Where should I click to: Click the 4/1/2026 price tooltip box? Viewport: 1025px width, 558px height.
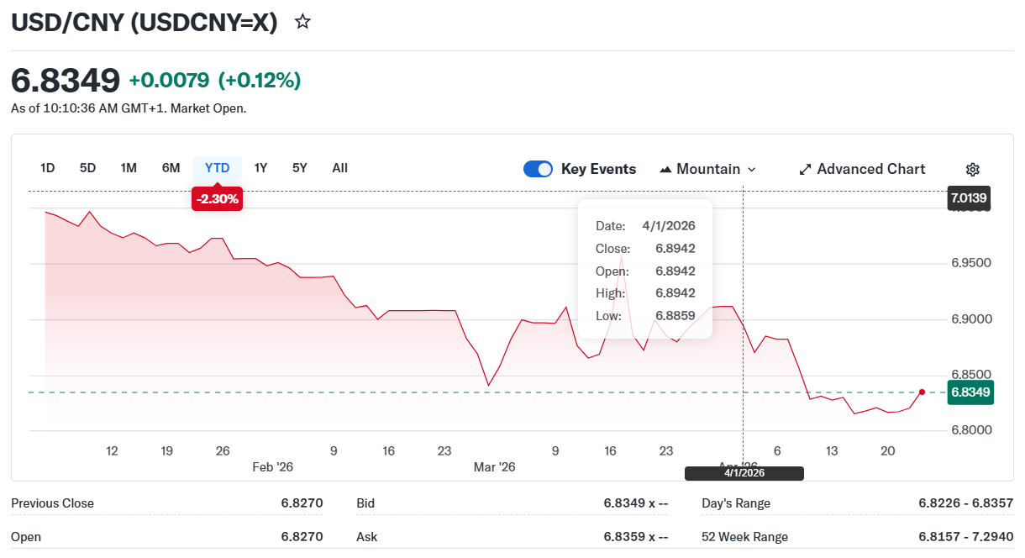pyautogui.click(x=644, y=269)
